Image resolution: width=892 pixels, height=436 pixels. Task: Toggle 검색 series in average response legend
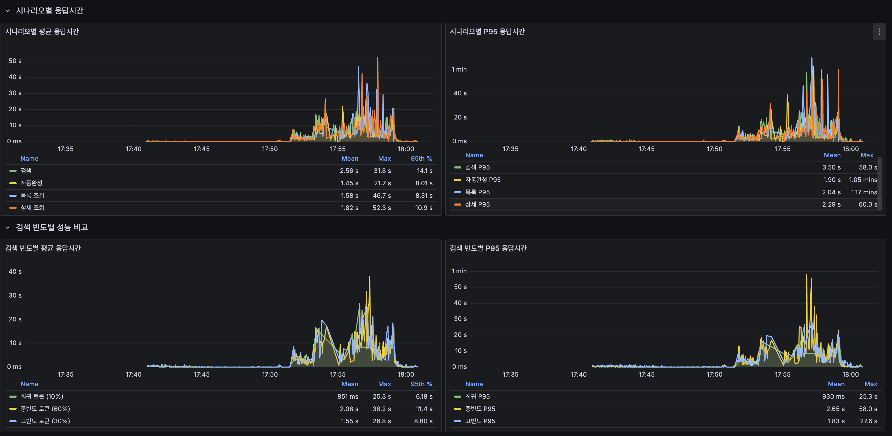(26, 170)
